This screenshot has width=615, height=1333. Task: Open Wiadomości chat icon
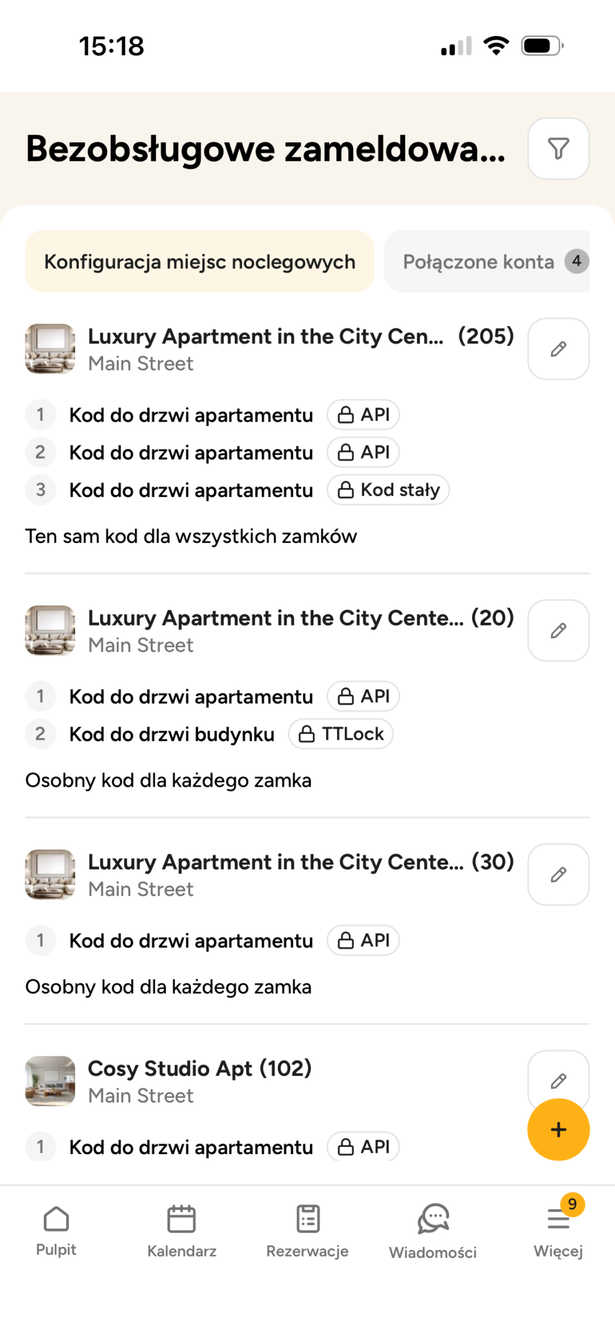tap(433, 1231)
